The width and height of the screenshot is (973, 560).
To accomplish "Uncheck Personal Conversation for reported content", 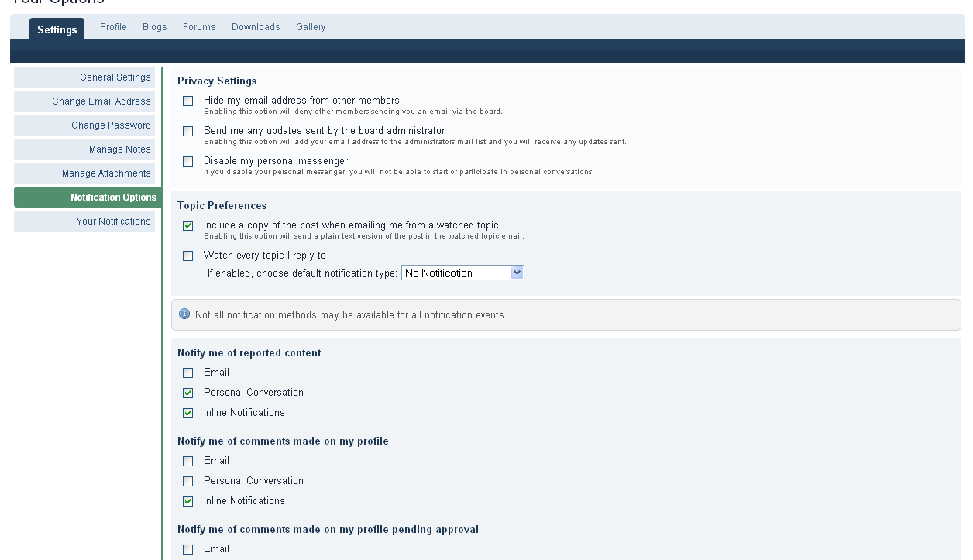I will (x=188, y=393).
